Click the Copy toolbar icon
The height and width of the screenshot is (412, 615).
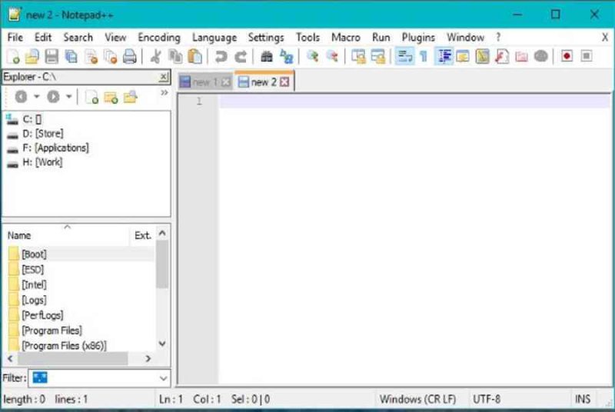(x=175, y=56)
